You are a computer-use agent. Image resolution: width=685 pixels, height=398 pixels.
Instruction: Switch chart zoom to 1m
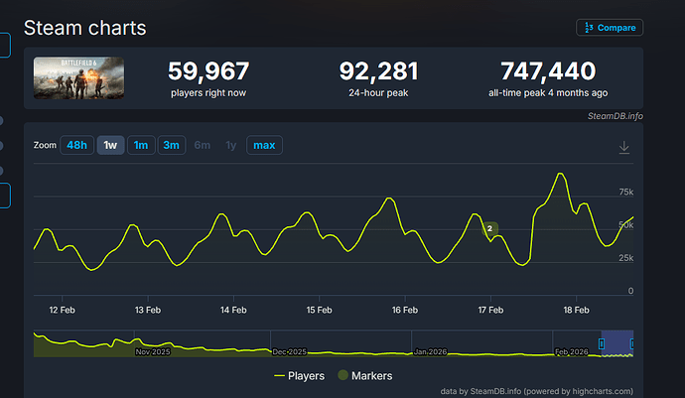141,145
